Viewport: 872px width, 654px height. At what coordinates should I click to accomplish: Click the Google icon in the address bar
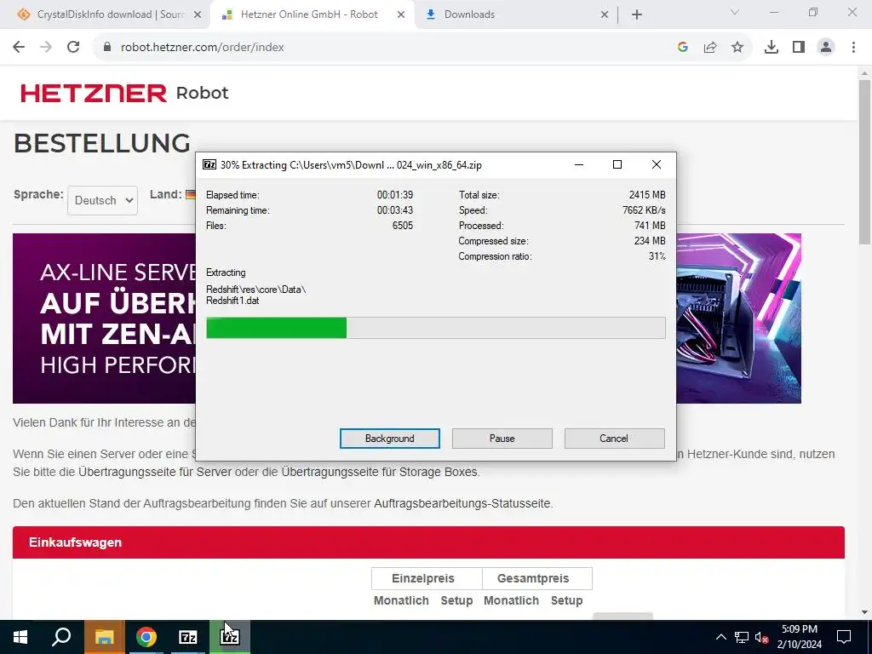683,48
